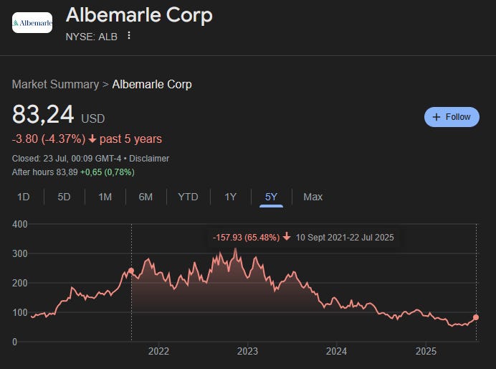Screen dimensions: 496x369
Task: Open the three-dot options menu beside NYSE: ALB
Action: 129,35
